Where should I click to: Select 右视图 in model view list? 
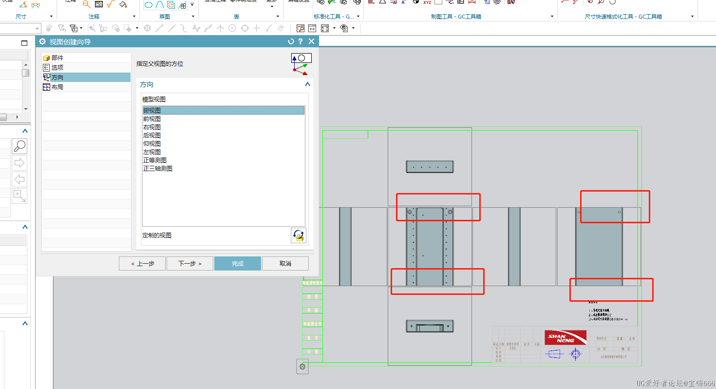(x=224, y=127)
